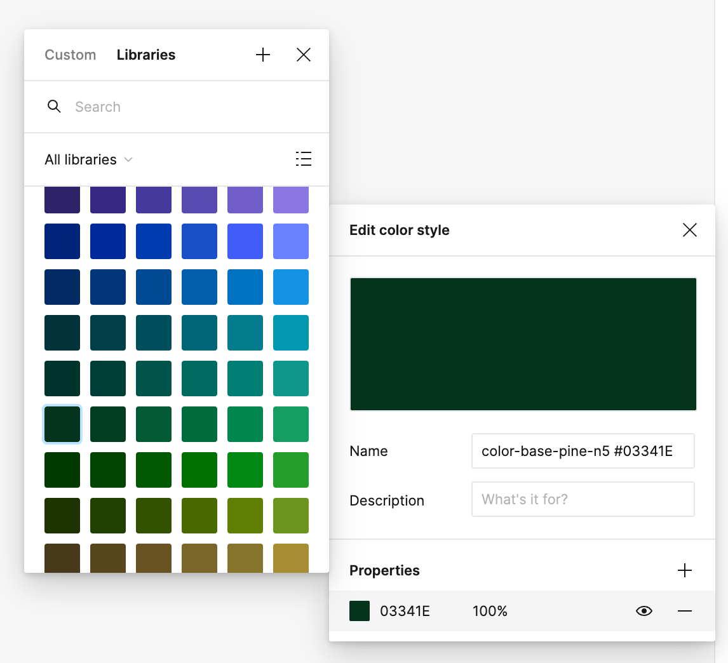Screen dimensions: 728x663
Task: Remove the property using the minus button
Action: [685, 611]
